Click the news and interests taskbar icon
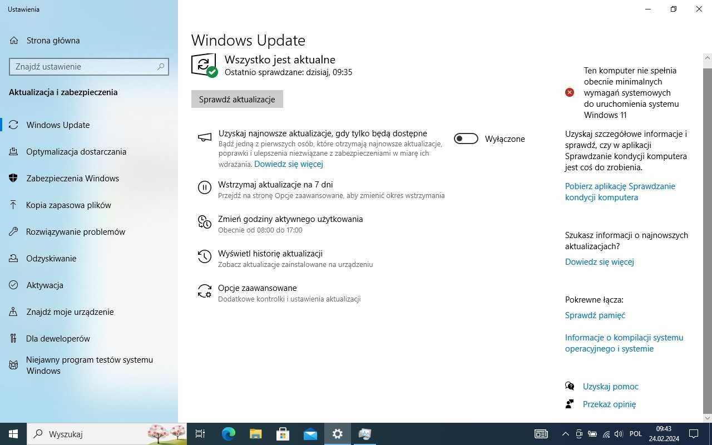The width and height of the screenshot is (712, 445). point(541,434)
